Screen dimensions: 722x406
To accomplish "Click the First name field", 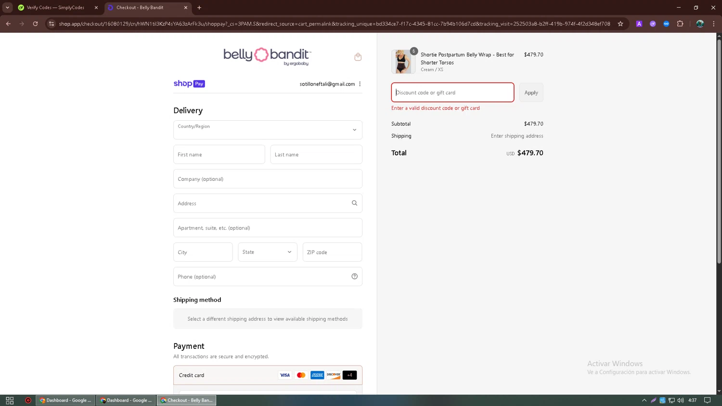I will click(219, 154).
